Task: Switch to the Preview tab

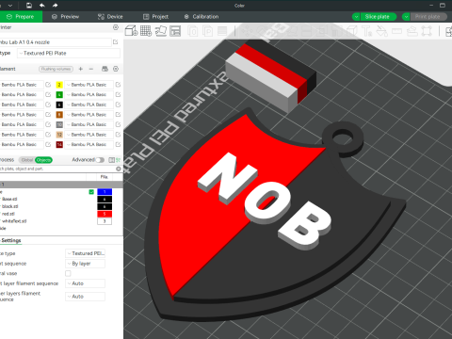Action: (65, 17)
